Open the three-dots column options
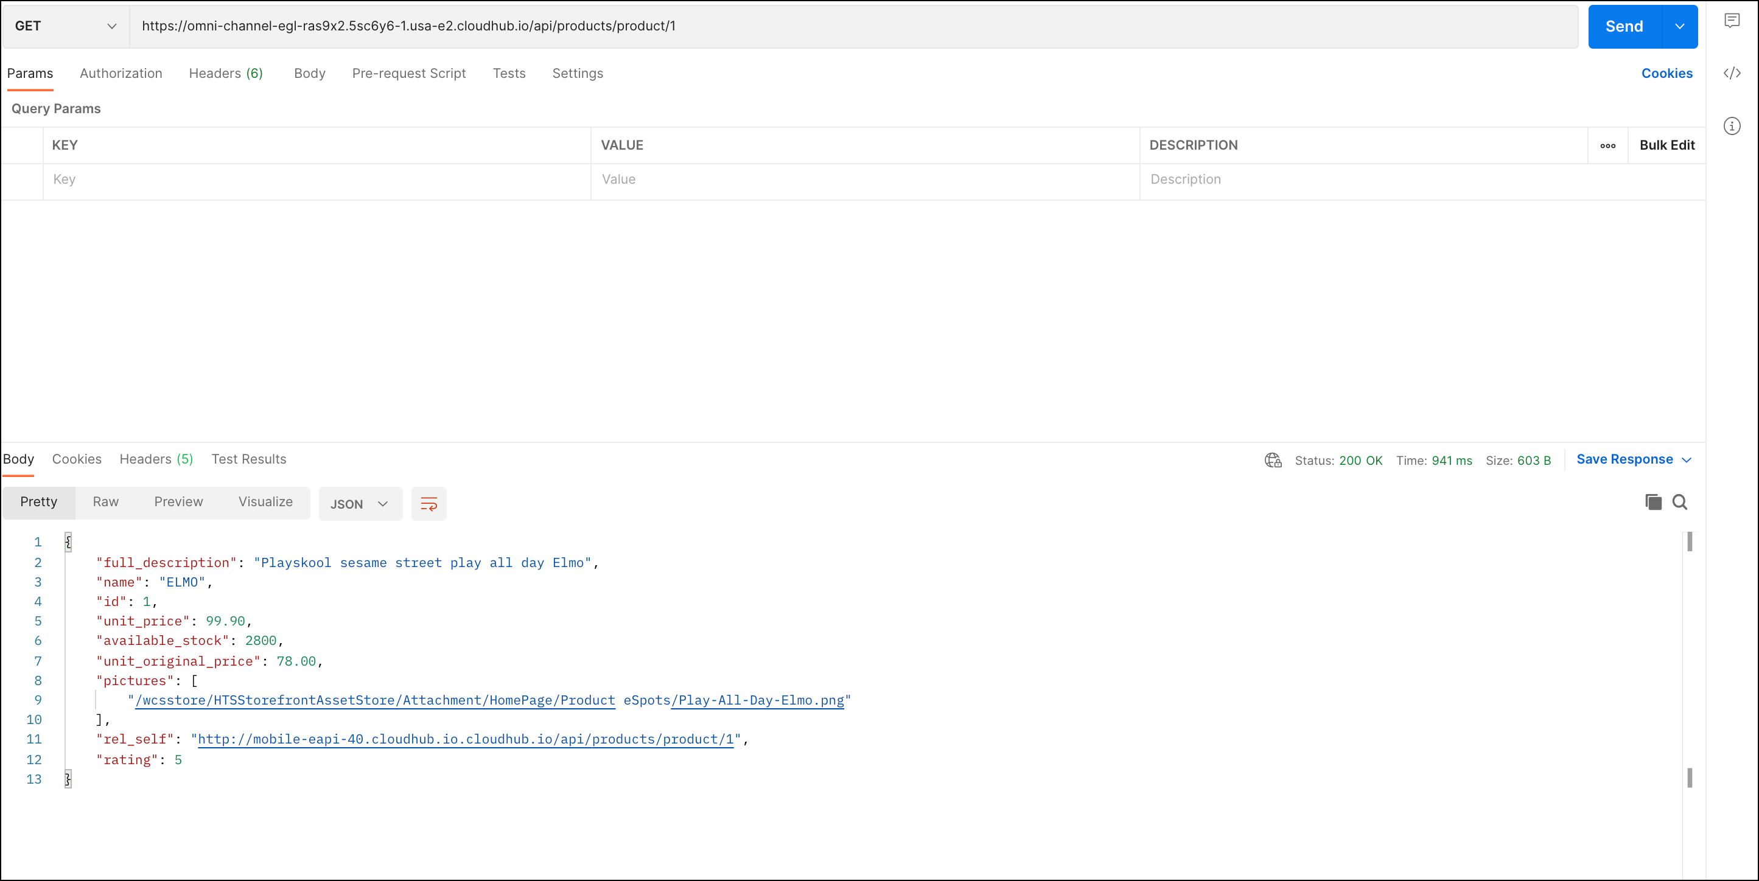 (x=1607, y=145)
